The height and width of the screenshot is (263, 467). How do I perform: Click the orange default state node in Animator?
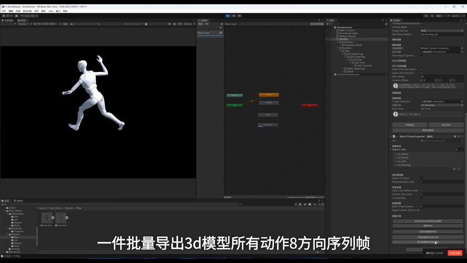(x=268, y=95)
